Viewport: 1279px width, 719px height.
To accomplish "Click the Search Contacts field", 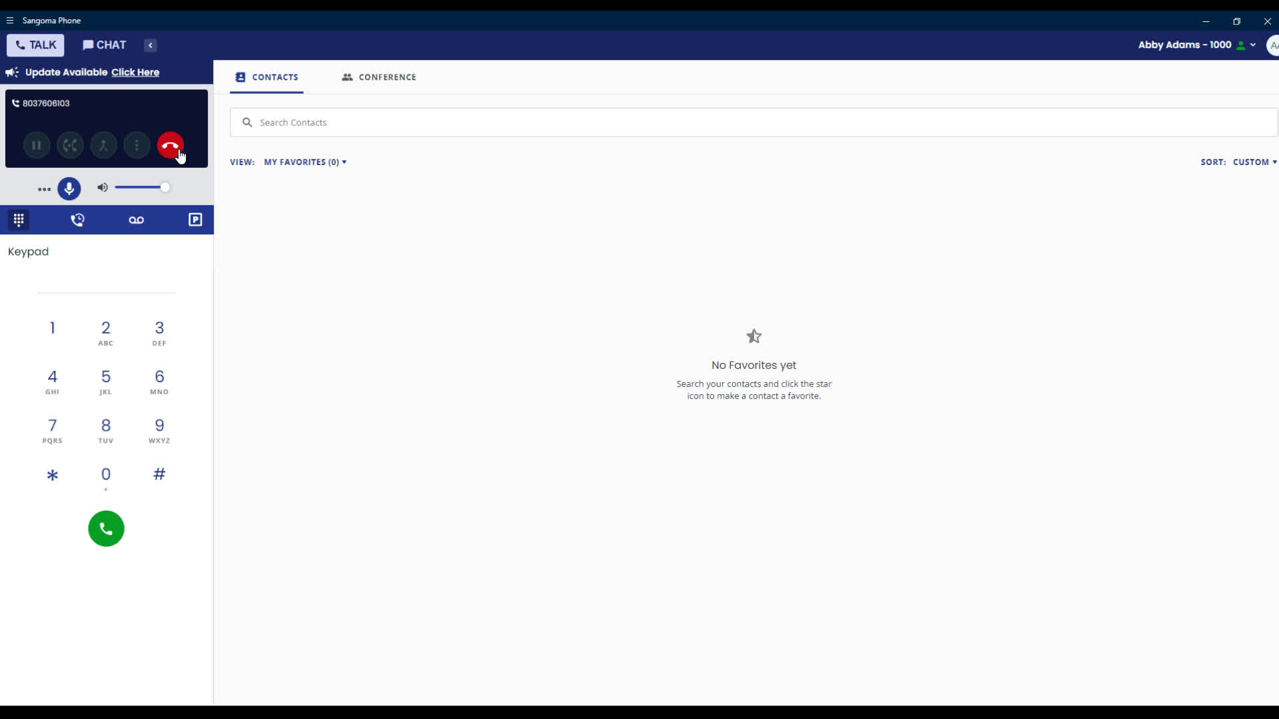I will click(x=466, y=122).
